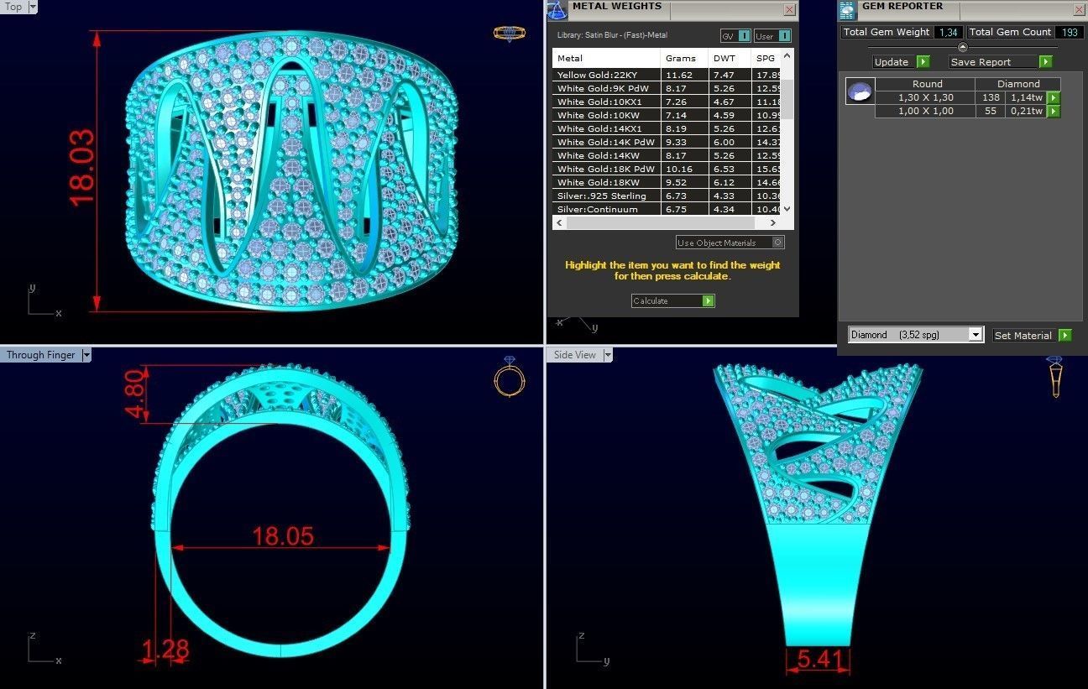Click the Update button
Image resolution: width=1088 pixels, height=689 pixels.
pyautogui.click(x=893, y=62)
